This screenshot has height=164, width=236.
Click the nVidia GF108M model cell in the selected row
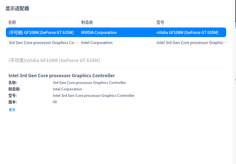(x=187, y=33)
